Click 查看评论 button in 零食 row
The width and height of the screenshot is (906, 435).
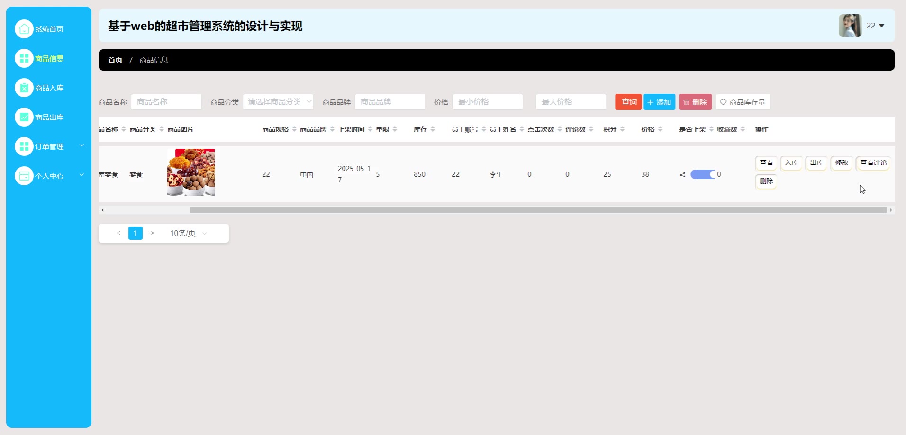click(873, 163)
